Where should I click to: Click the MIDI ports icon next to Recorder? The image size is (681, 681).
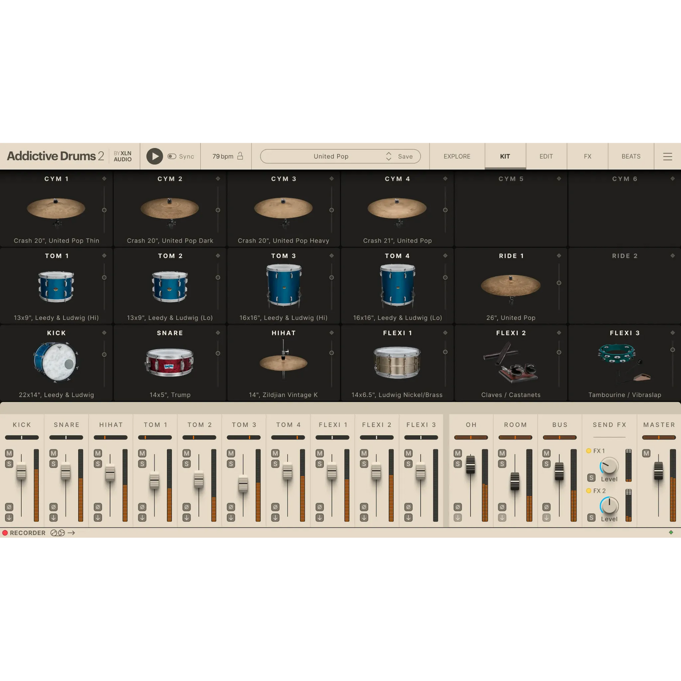coord(57,533)
